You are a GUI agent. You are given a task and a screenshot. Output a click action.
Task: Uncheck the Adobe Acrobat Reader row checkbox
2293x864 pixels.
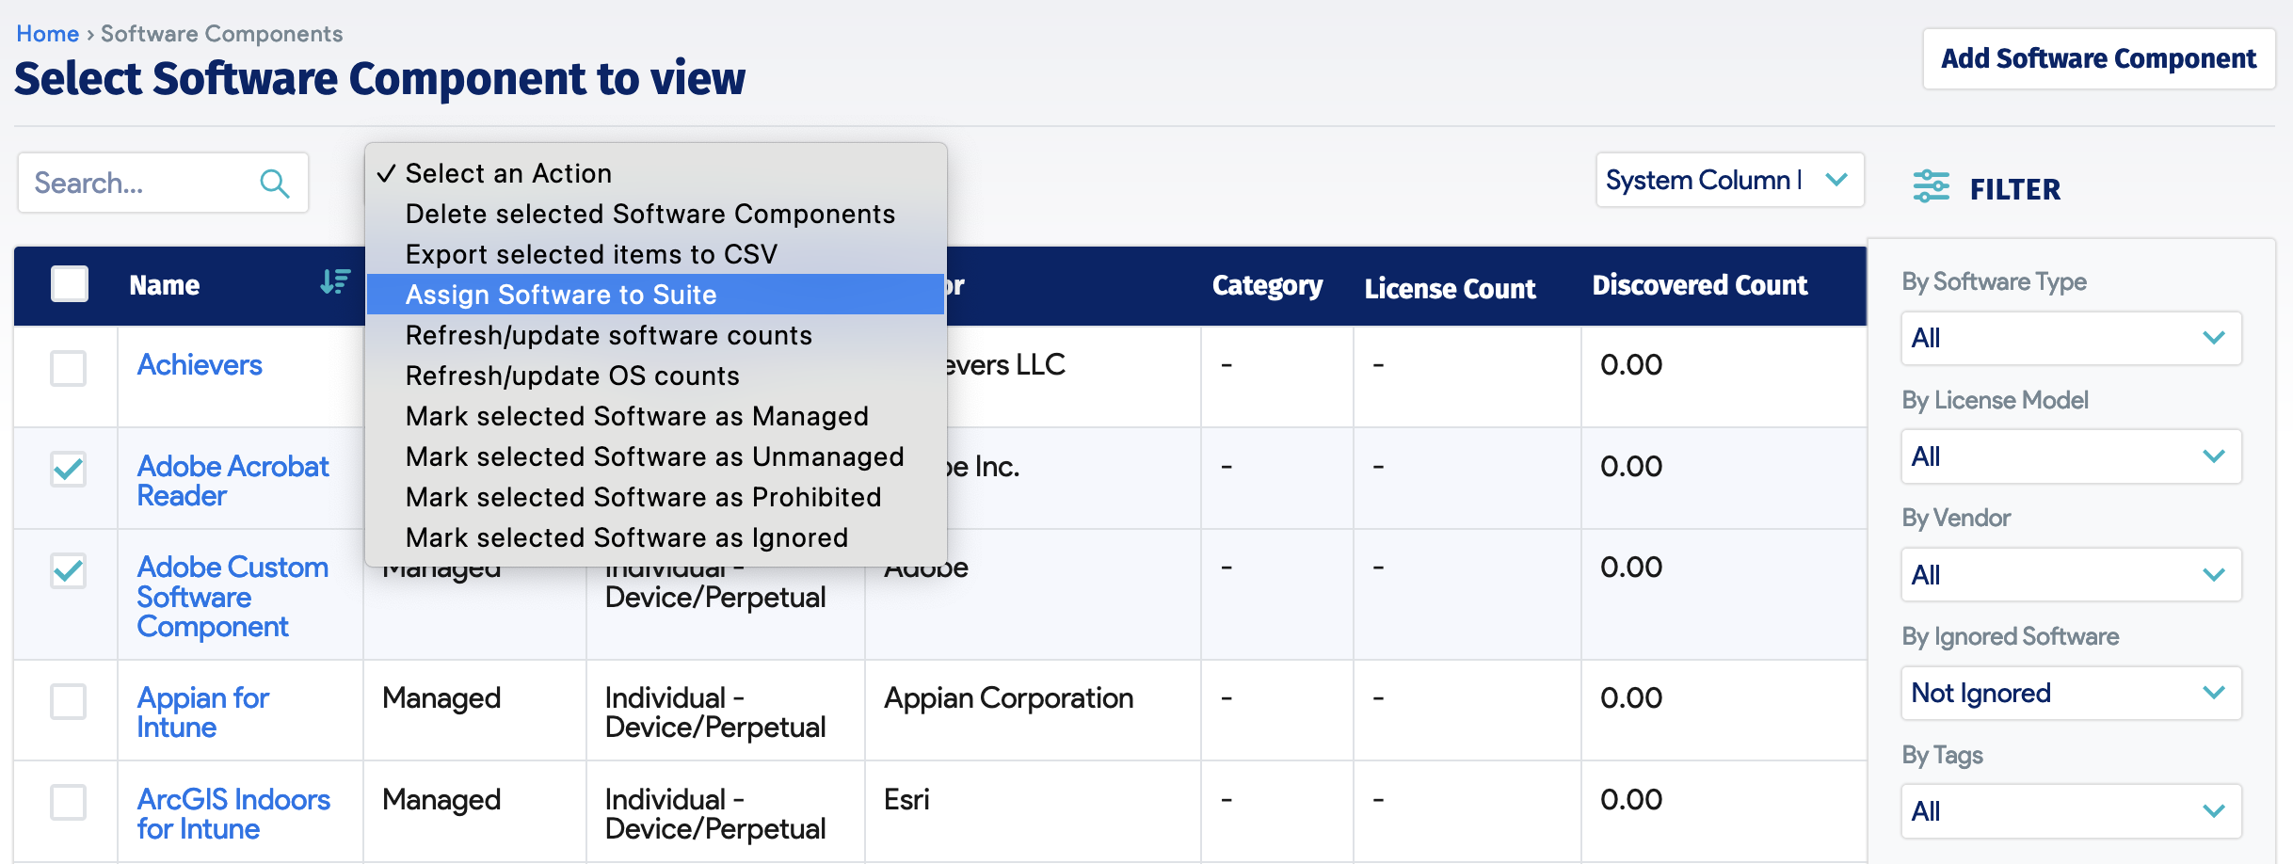click(x=68, y=468)
